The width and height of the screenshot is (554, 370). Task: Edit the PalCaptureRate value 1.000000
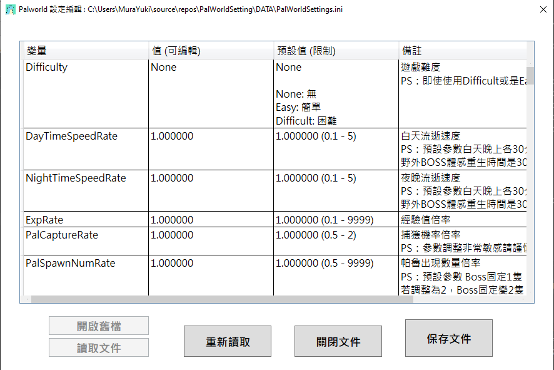(211, 241)
